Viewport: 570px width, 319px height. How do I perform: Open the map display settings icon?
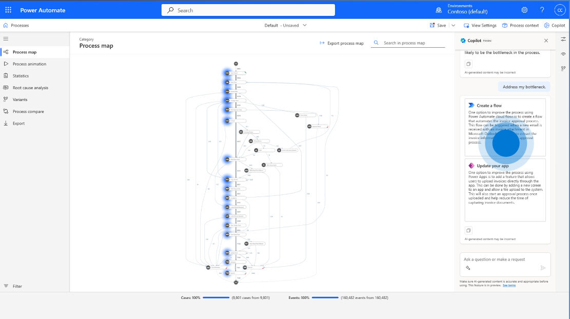[x=563, y=38]
